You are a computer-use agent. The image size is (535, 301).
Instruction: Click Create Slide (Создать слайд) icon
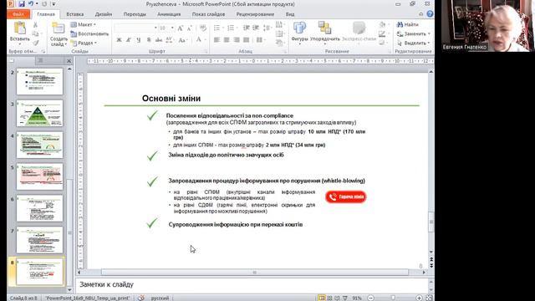(x=58, y=28)
